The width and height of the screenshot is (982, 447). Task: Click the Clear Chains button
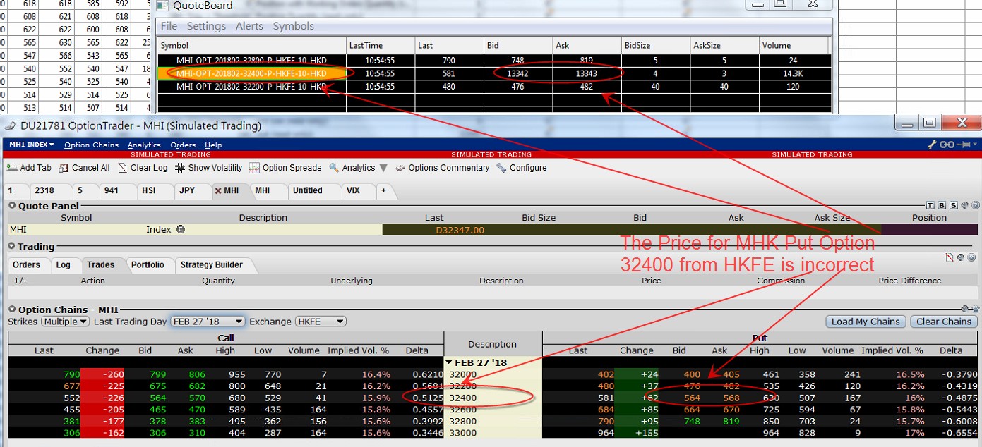[x=944, y=322]
